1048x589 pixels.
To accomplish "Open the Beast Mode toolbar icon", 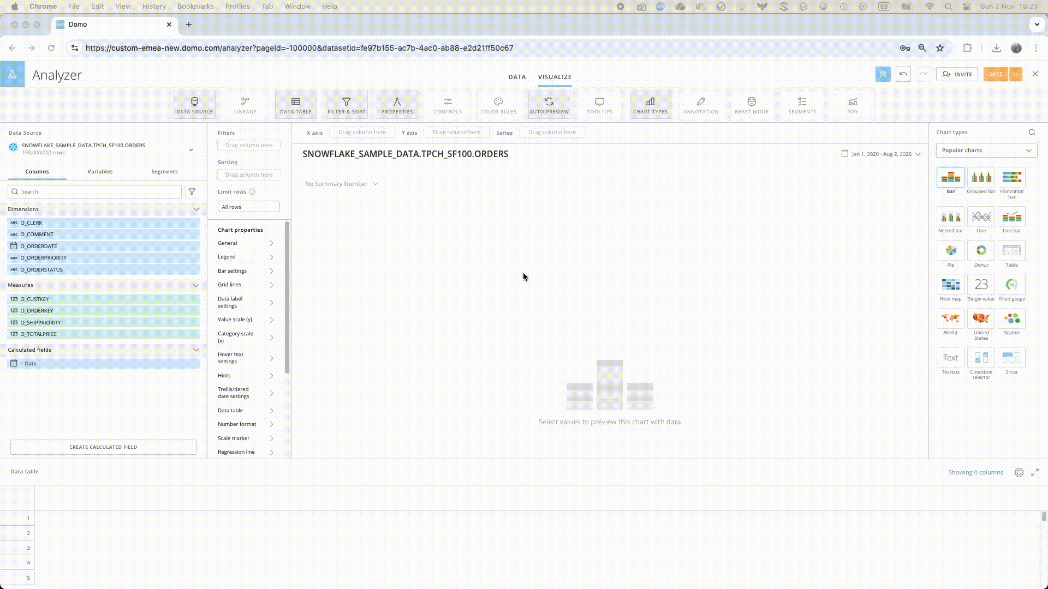I will click(x=751, y=105).
